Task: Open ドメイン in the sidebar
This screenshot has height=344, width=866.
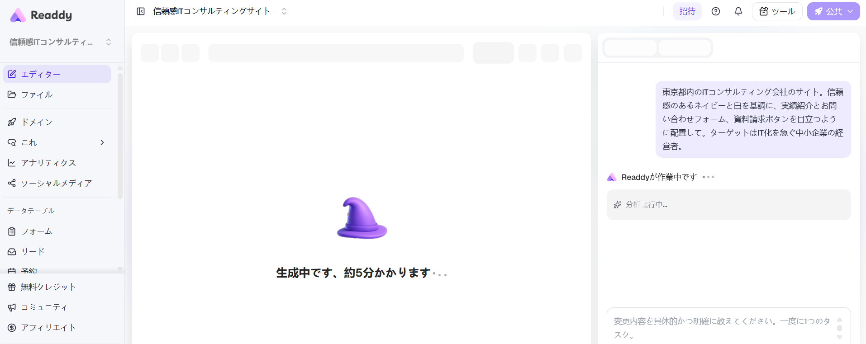Action: (57, 122)
